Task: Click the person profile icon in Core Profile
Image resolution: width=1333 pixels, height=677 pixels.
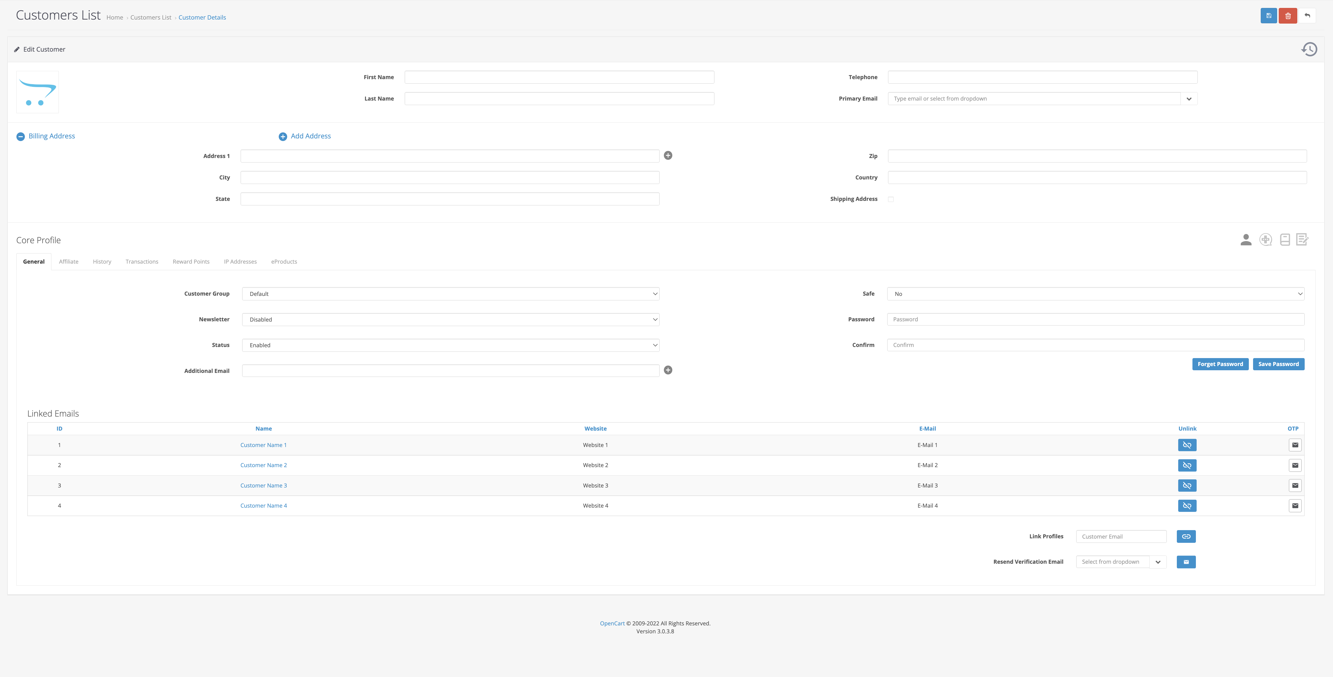Action: (x=1246, y=240)
